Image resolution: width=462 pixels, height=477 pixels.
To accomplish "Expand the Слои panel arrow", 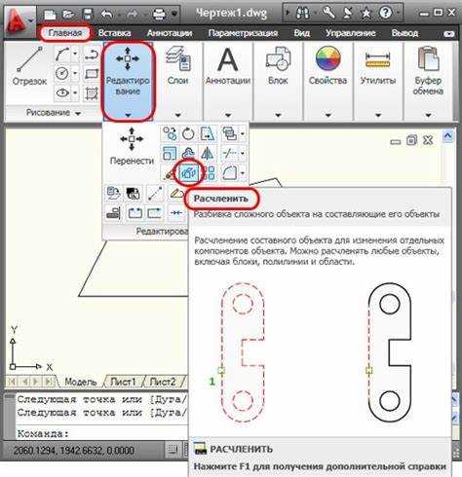I will [178, 115].
